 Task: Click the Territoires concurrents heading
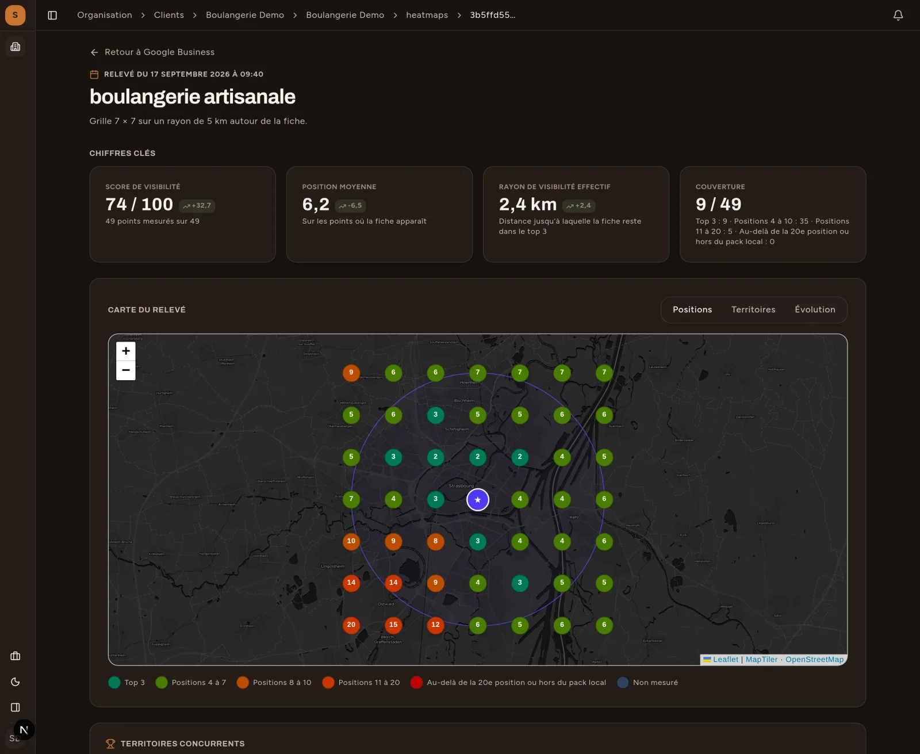(x=183, y=744)
